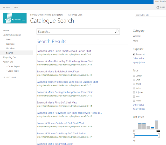166x145 pixels.
Task: Open Swanndri Men's Saddleback Wool Vest result
Action: pyautogui.click(x=58, y=72)
